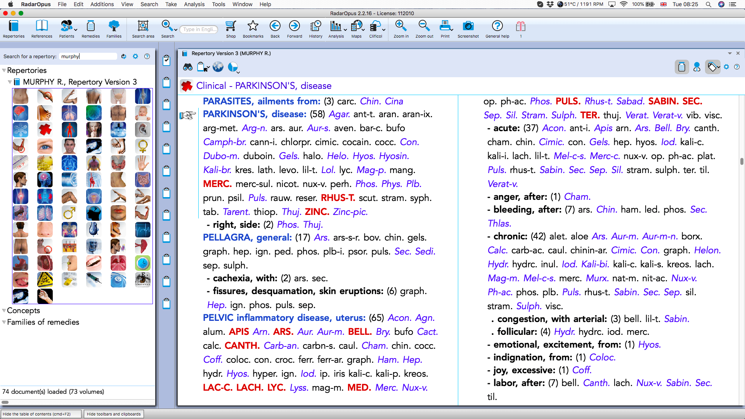745x419 pixels.
Task: Open the Maps toolbar icon
Action: (356, 29)
